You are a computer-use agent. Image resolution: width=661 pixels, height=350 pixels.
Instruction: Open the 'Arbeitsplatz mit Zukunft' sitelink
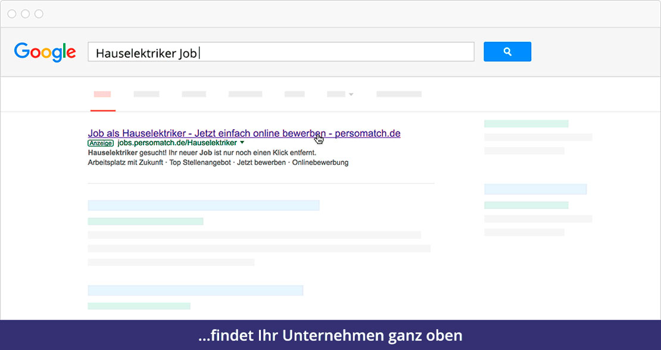125,162
